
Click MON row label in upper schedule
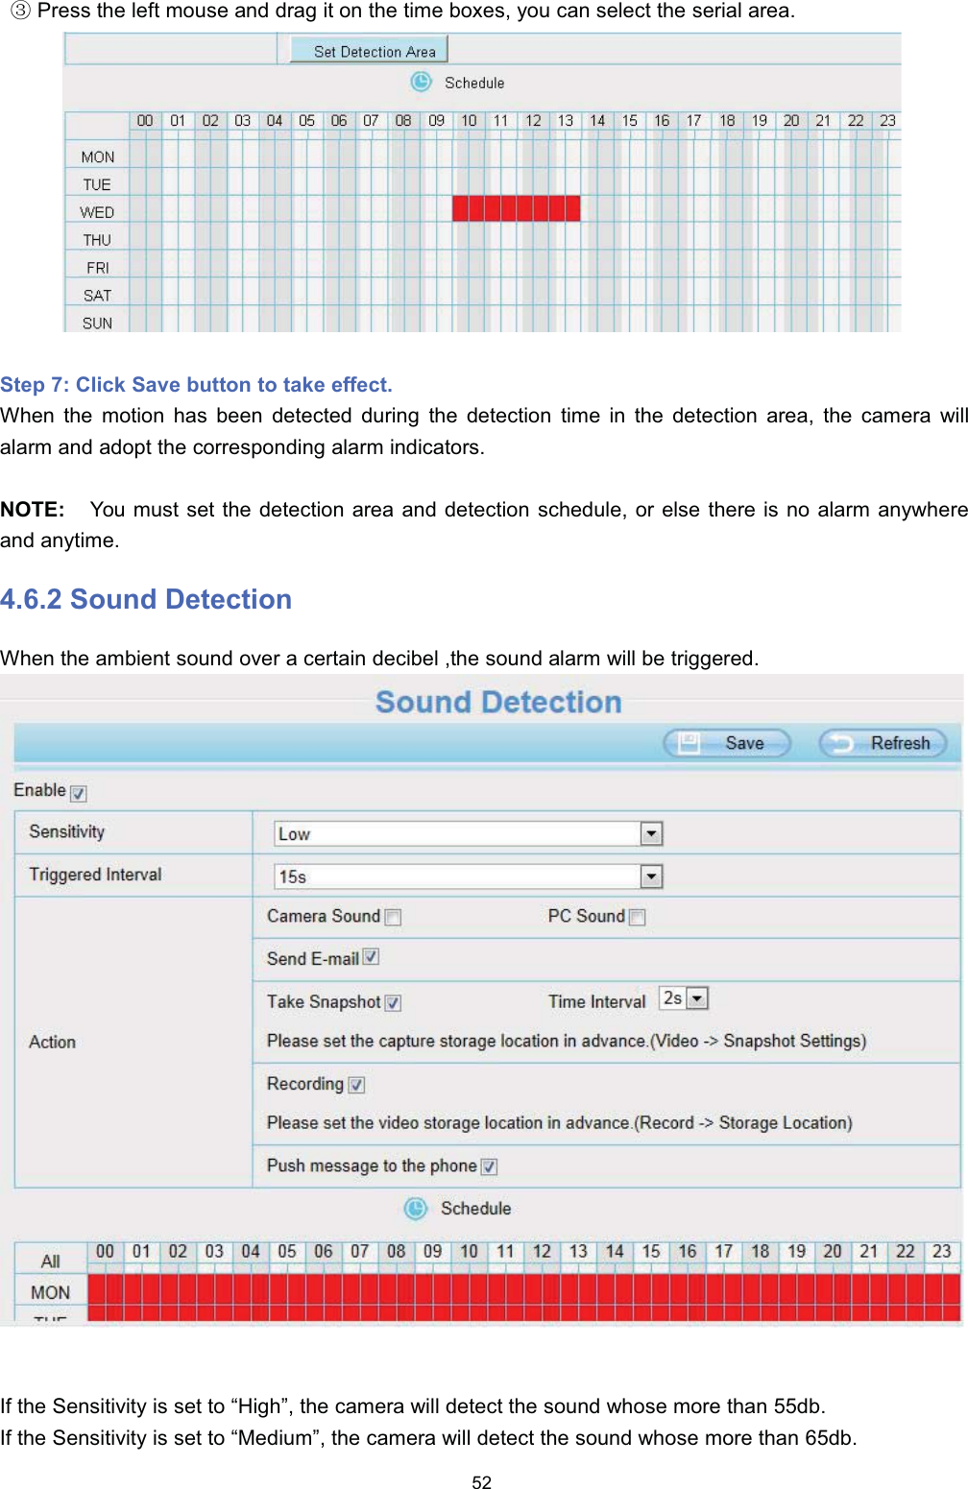pos(97,156)
